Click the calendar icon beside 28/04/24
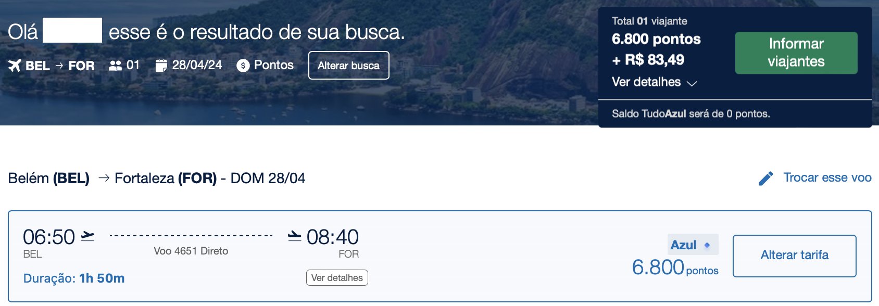Viewport: 879px width, 306px height. [x=161, y=66]
